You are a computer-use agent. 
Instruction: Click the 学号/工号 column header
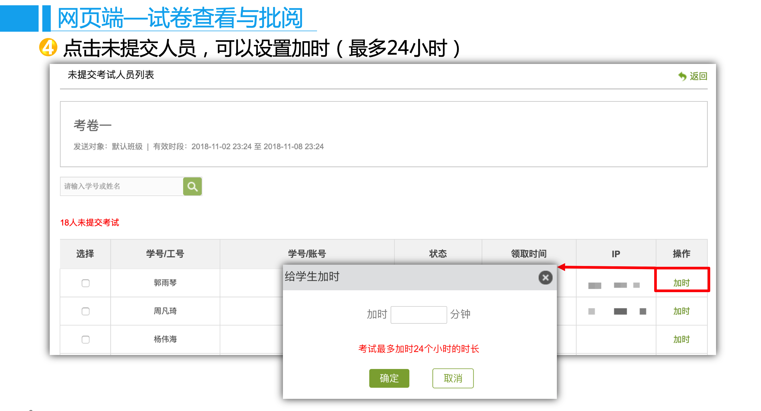pyautogui.click(x=165, y=254)
